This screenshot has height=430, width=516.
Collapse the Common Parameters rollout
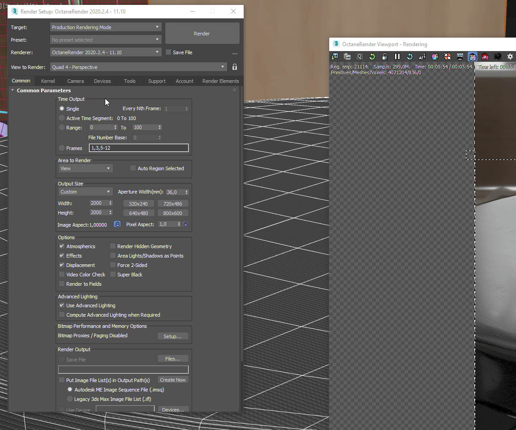point(13,90)
